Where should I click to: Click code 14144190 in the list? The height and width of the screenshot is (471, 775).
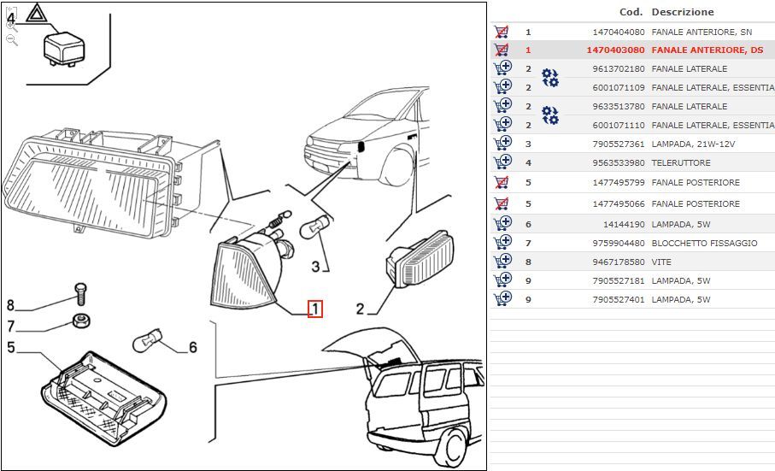coord(624,224)
